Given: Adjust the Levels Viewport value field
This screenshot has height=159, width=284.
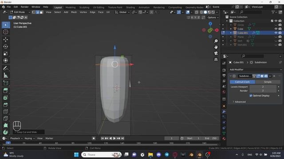Looking at the screenshot, I should click(x=263, y=87).
